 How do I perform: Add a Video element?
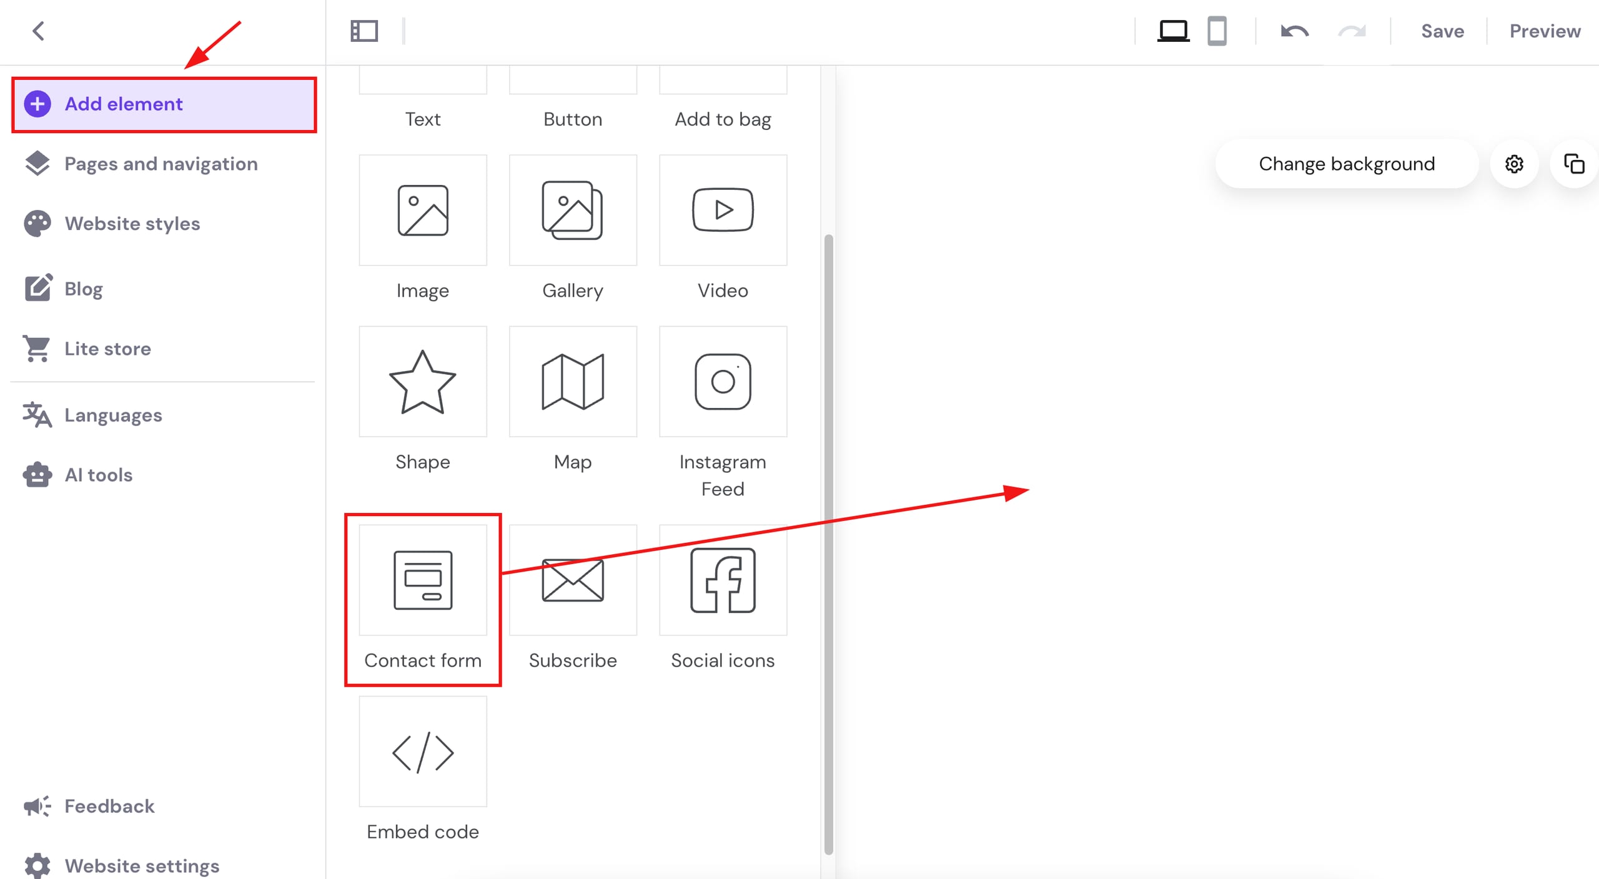click(x=723, y=211)
